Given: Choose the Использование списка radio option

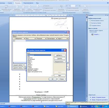Looking at the screenshot, I should click(x=90, y=21).
